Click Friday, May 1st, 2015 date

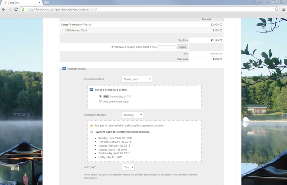point(110,157)
